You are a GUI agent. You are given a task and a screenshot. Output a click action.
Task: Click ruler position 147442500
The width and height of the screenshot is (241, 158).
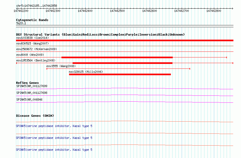[117, 11]
